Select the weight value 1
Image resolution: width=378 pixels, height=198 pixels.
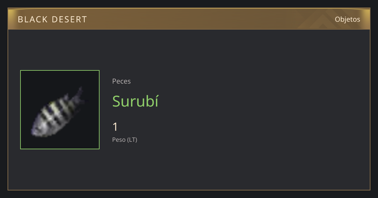pos(115,127)
